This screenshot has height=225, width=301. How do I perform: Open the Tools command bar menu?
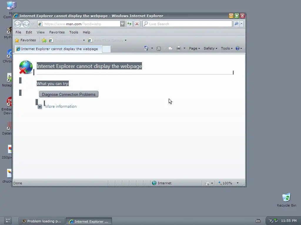[x=227, y=48]
